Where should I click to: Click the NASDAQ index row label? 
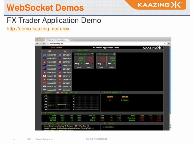coord(53,118)
